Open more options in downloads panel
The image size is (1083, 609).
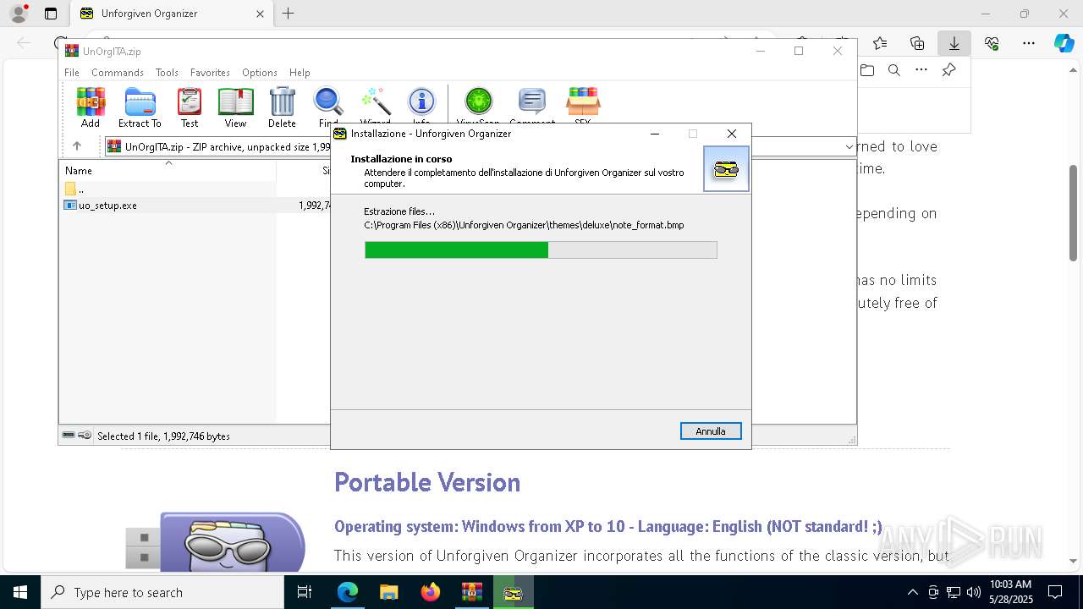921,70
